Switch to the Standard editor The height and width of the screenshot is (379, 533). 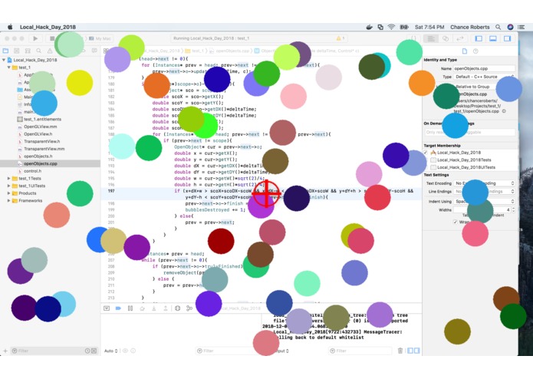click(x=431, y=38)
